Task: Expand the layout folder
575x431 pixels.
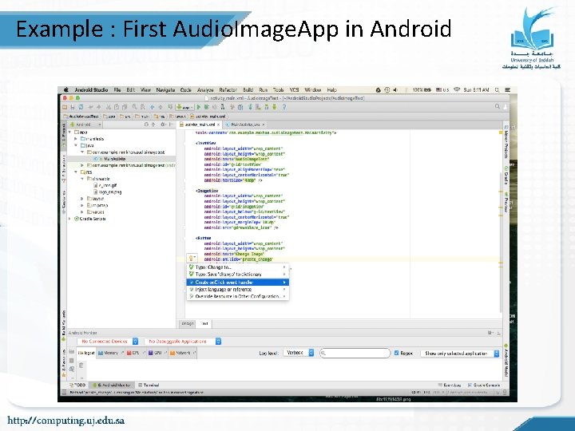Action: [82, 199]
